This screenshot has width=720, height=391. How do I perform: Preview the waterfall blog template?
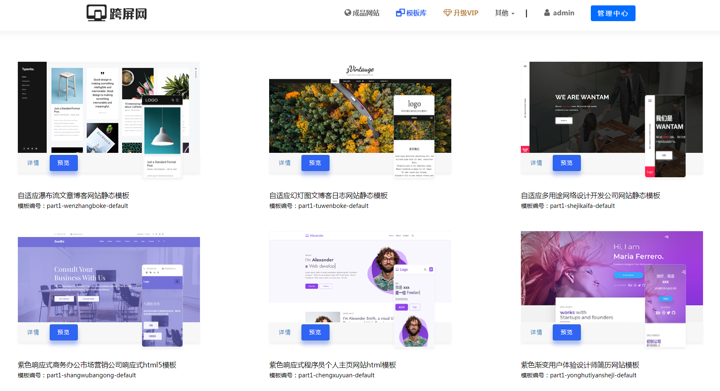(63, 163)
